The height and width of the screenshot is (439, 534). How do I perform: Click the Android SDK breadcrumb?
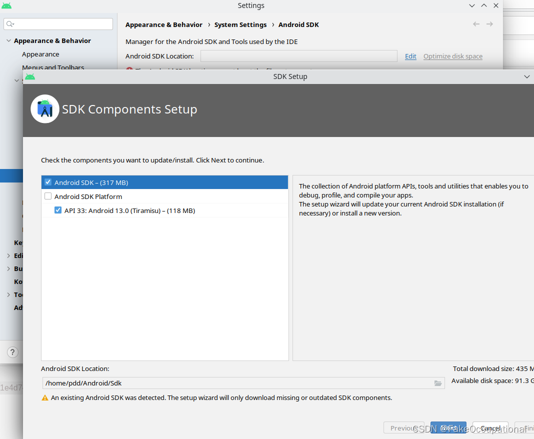tap(298, 24)
